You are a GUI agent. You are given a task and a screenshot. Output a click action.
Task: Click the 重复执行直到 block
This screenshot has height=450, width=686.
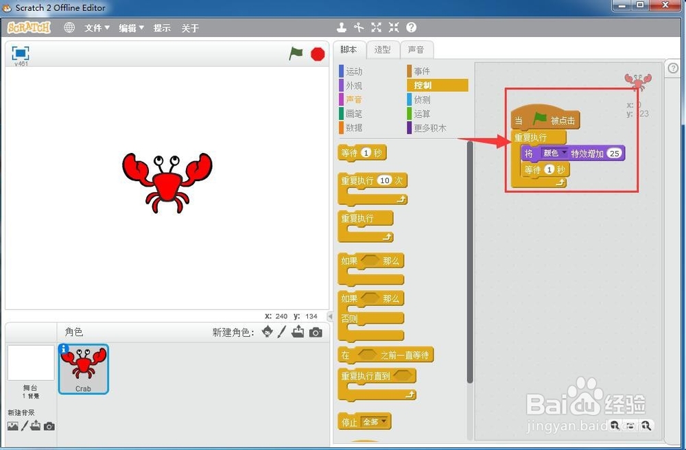377,384
